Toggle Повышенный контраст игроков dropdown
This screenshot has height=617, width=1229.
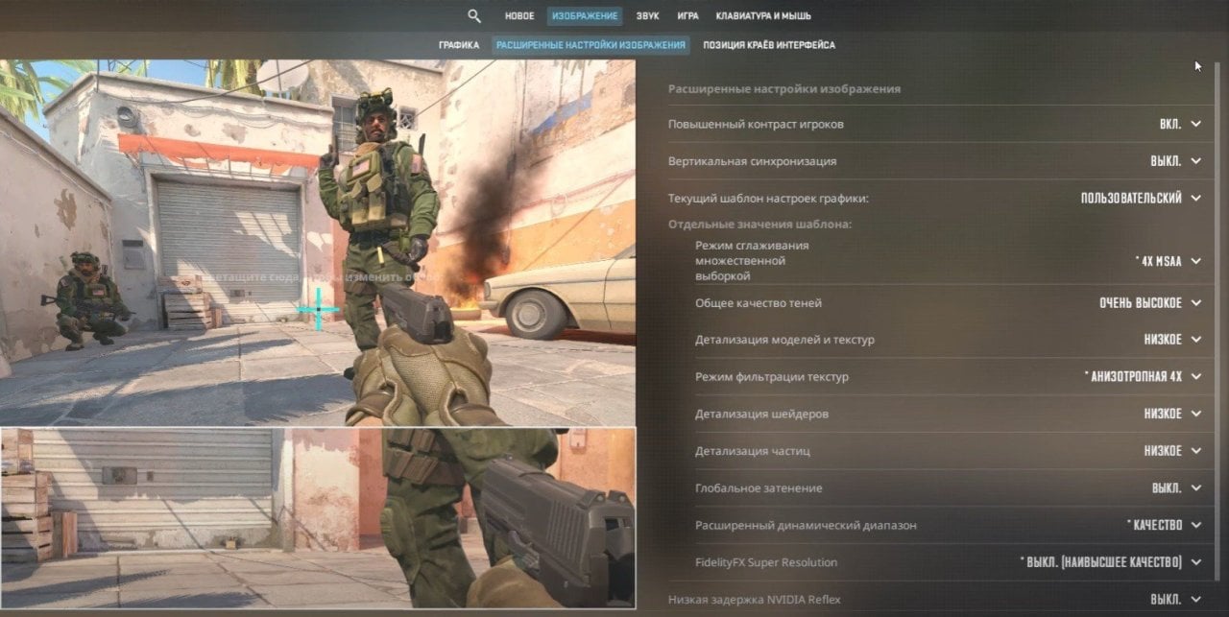(x=1179, y=124)
